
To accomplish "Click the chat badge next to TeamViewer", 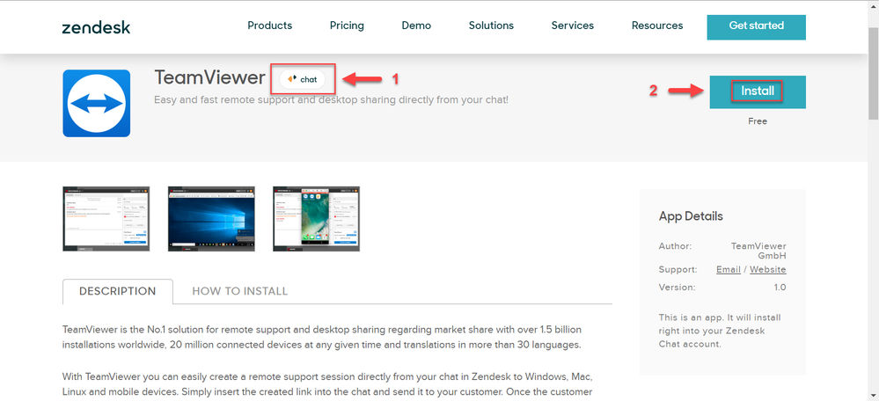I will (303, 79).
